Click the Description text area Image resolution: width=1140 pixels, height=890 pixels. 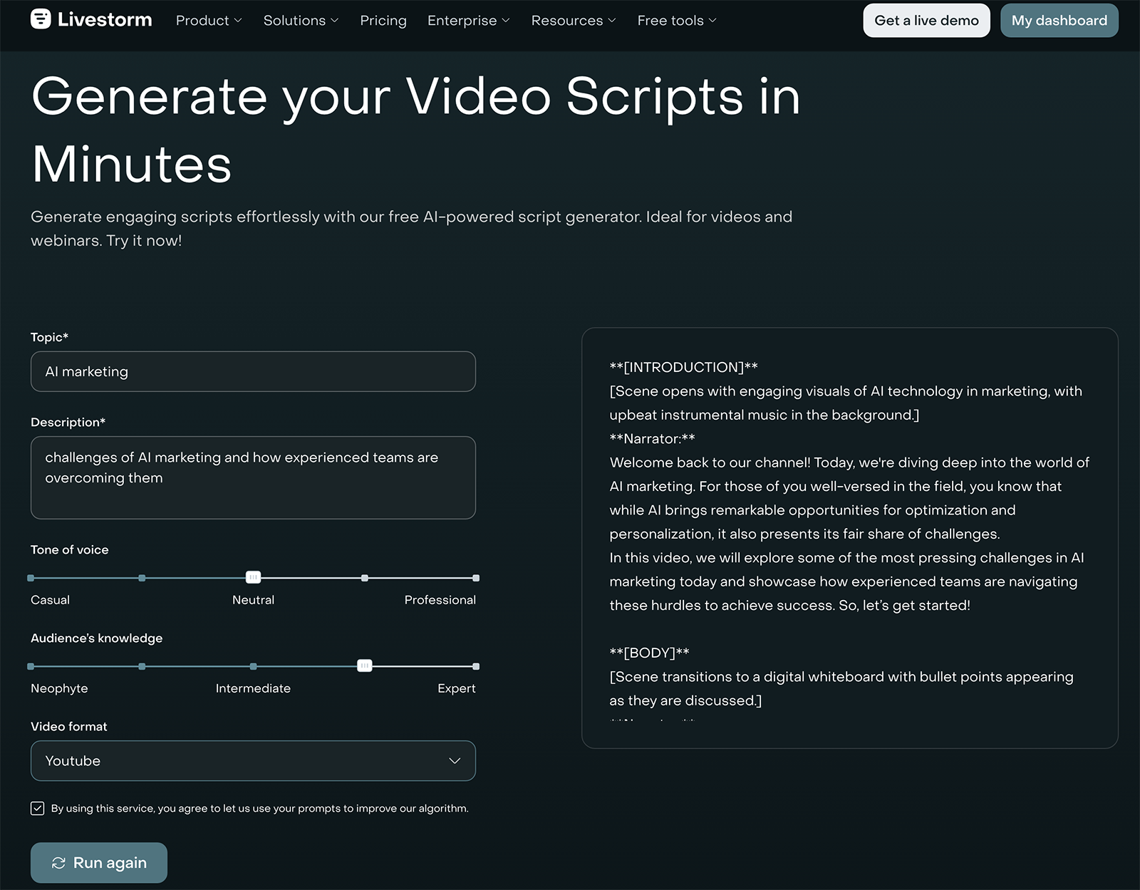[x=253, y=477]
